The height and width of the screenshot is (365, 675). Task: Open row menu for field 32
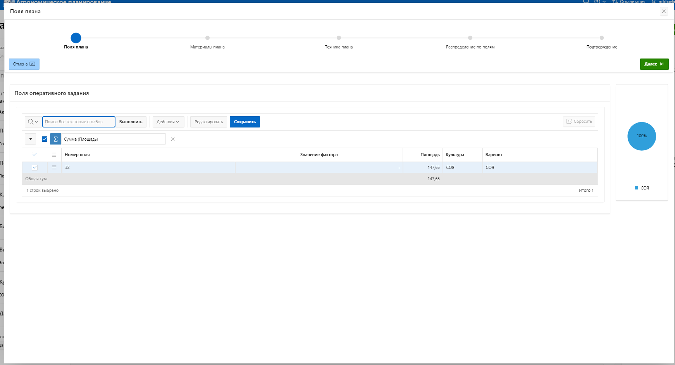[54, 167]
